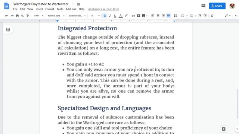Click the Insert image icon

(x=143, y=16)
